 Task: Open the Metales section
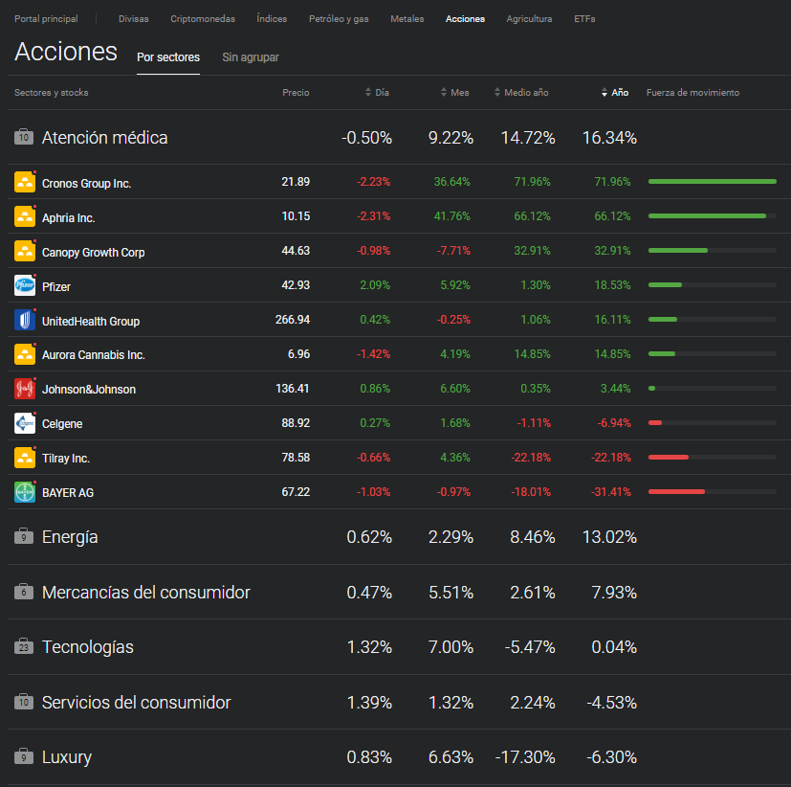(407, 19)
